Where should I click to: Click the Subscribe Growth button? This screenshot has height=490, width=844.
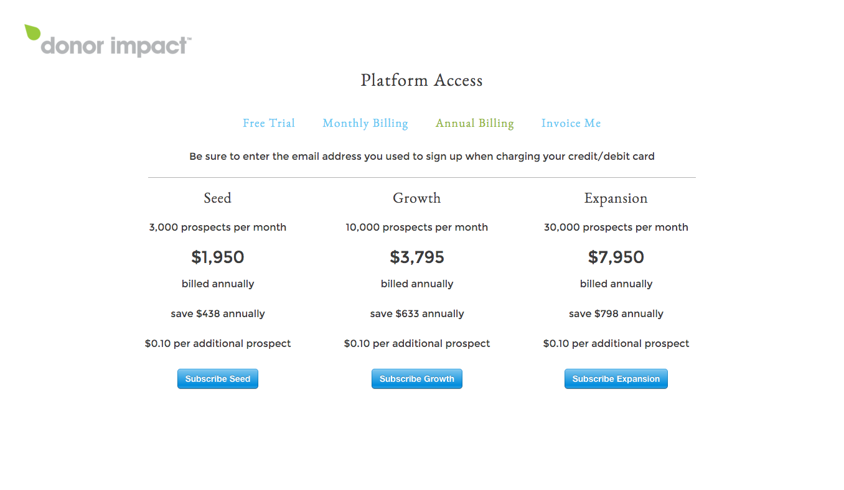click(x=417, y=379)
